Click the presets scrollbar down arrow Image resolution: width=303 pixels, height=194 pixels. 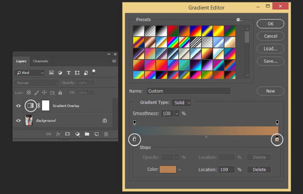point(247,75)
